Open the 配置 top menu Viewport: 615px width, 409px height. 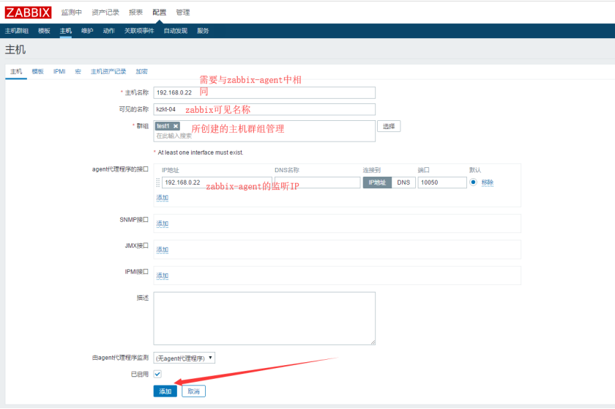pos(160,12)
